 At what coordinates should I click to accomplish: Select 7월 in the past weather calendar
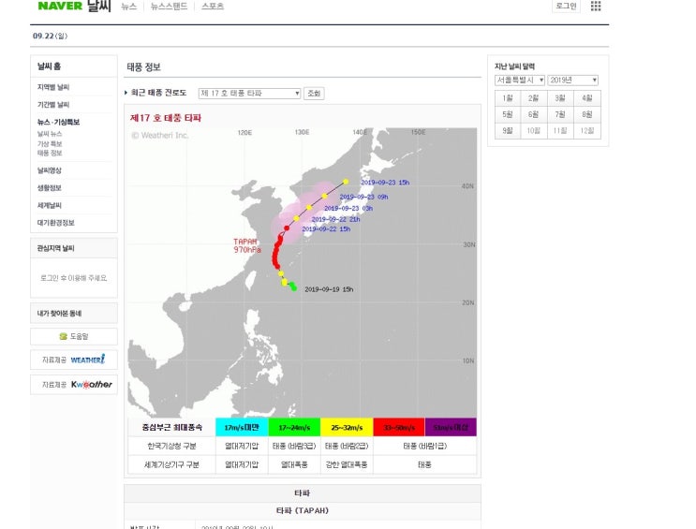(x=560, y=114)
